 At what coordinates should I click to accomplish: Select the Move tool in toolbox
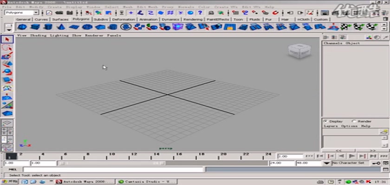(x=7, y=64)
